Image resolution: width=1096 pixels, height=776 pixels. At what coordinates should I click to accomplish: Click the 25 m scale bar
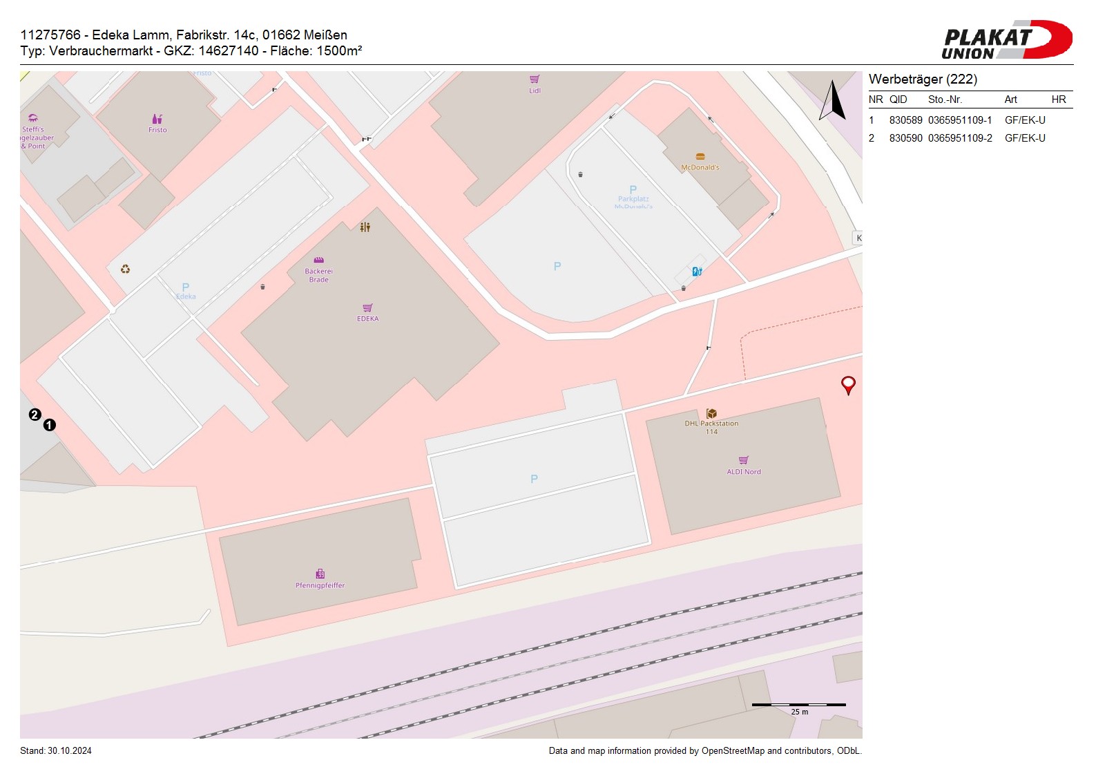pos(799,708)
